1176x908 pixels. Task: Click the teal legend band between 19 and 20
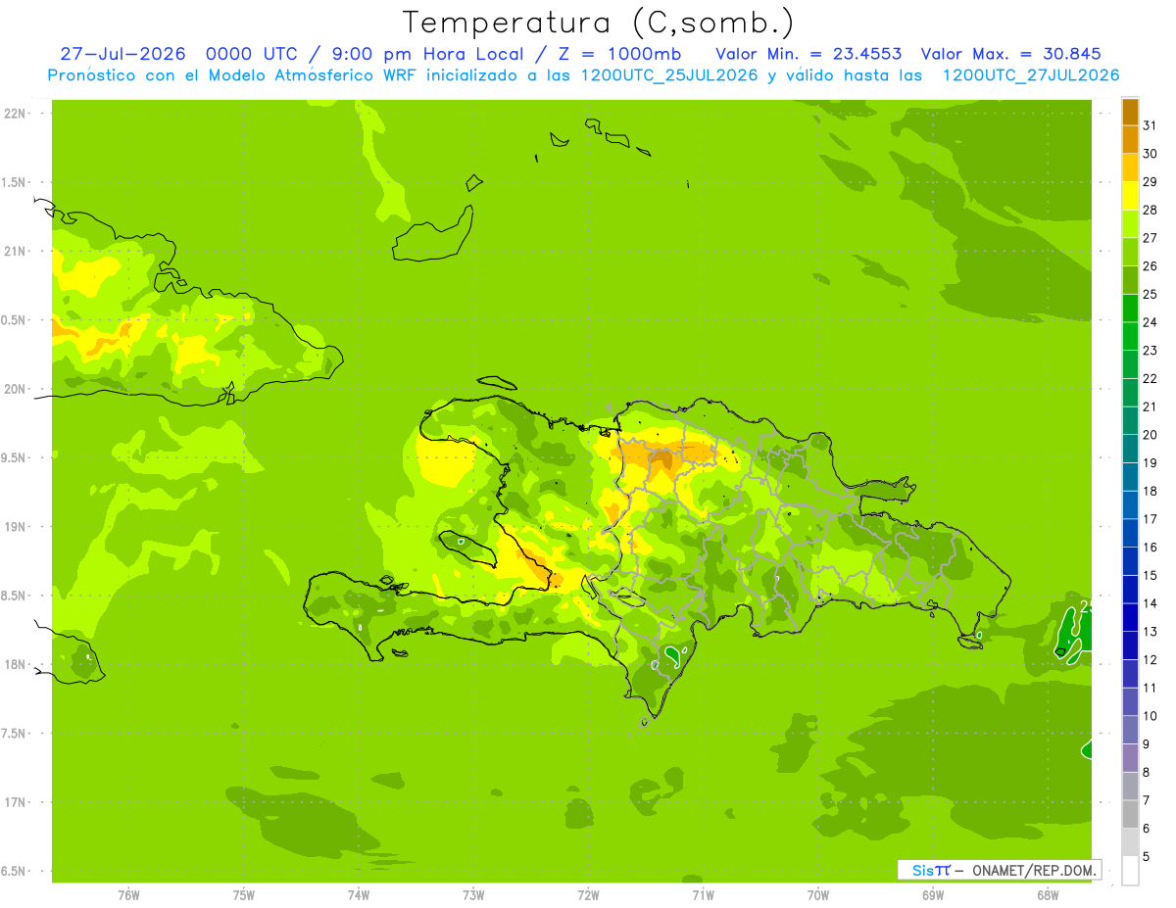click(x=1130, y=450)
